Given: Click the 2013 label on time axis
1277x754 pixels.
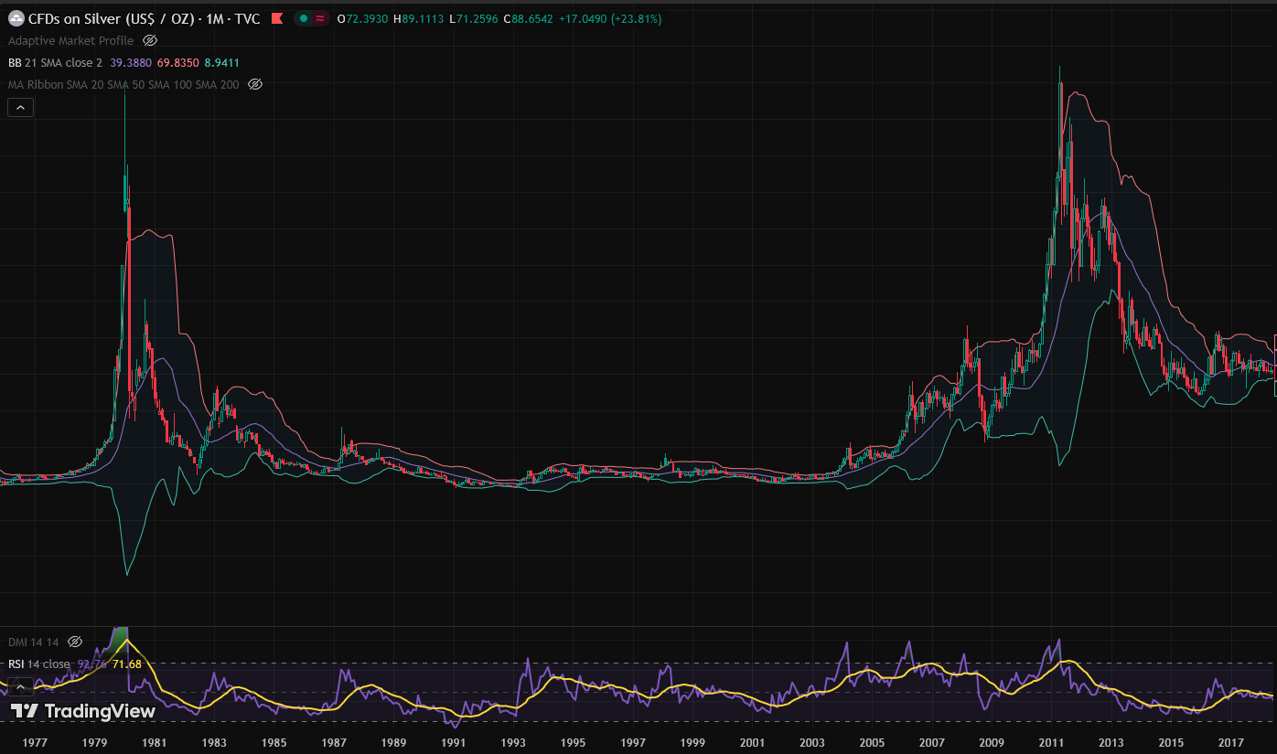Looking at the screenshot, I should (1111, 742).
